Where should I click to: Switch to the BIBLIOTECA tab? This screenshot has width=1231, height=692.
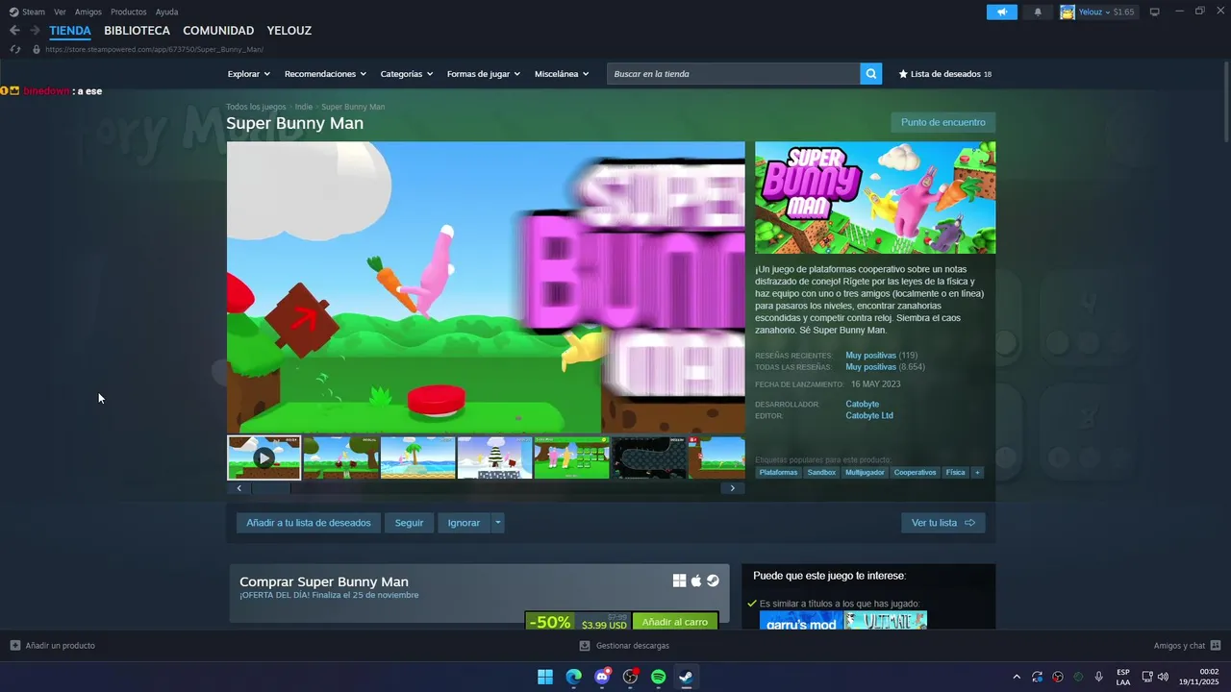point(137,31)
